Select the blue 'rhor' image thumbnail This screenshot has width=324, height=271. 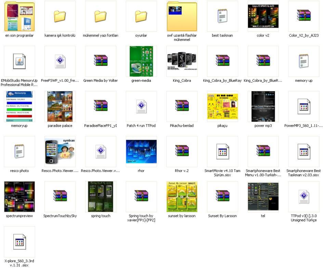coord(141,151)
